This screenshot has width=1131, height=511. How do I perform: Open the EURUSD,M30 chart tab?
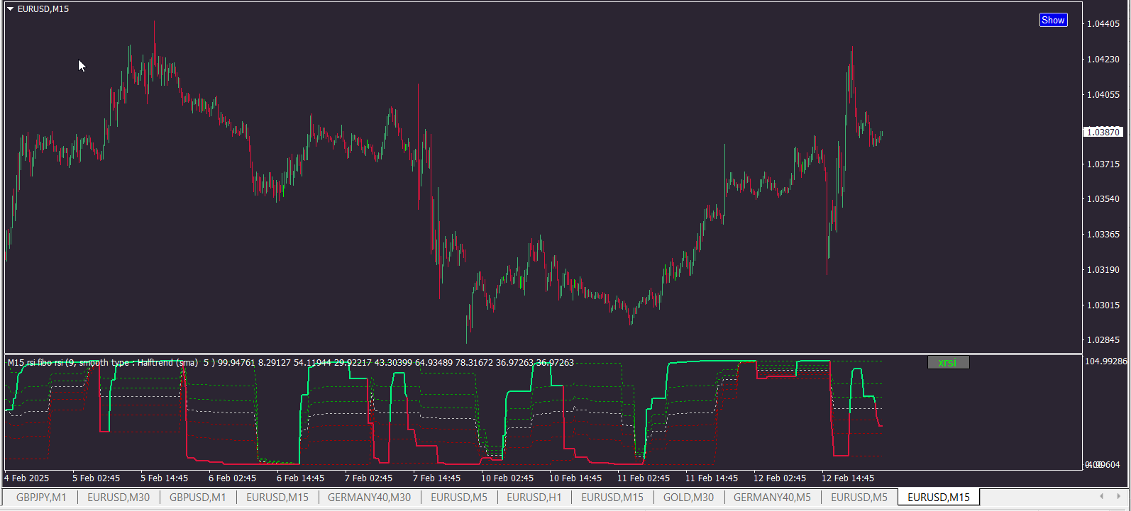[x=118, y=498]
